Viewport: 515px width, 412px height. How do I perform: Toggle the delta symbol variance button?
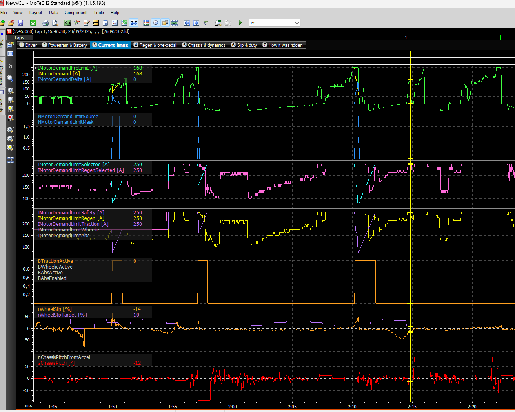pyautogui.click(x=11, y=66)
